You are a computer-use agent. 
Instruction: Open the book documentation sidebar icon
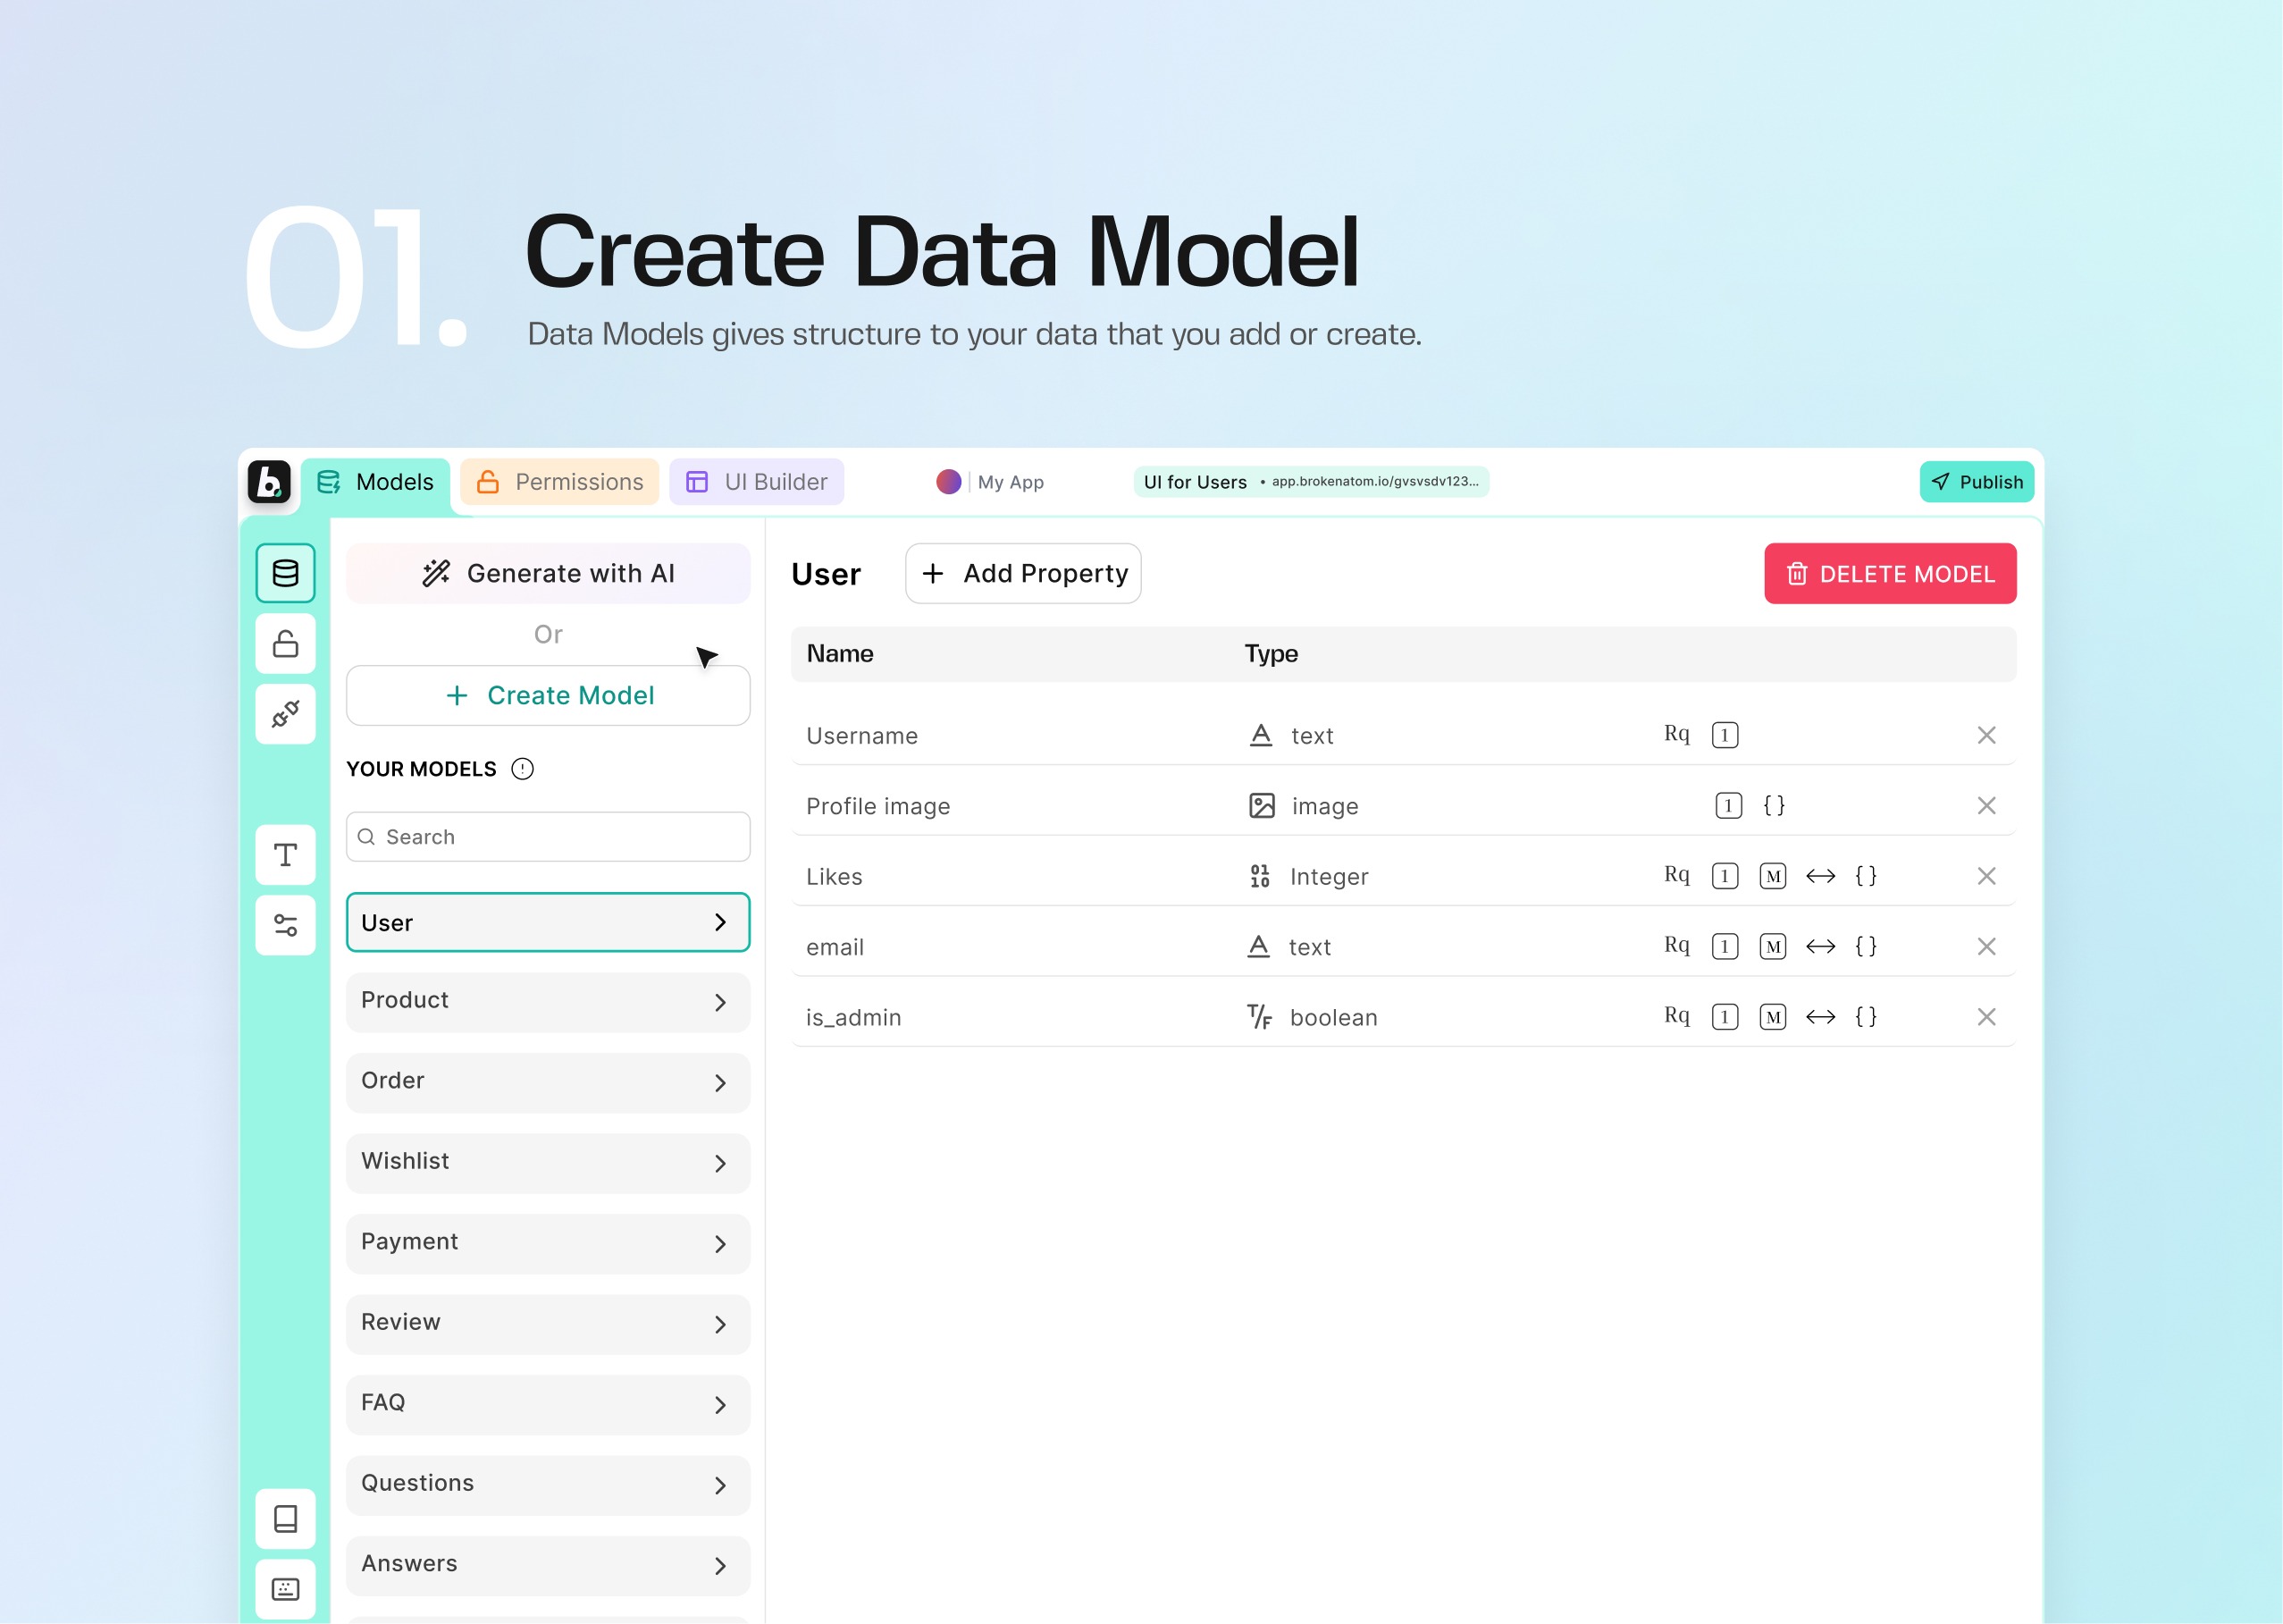[x=285, y=1518]
